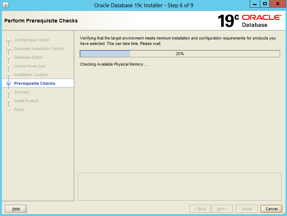Click the Checking Available Physical Memory status text
287x216 pixels.
[x=114, y=65]
